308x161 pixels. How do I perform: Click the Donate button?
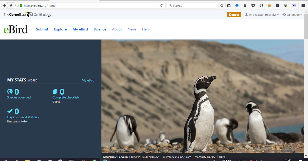pyautogui.click(x=234, y=15)
